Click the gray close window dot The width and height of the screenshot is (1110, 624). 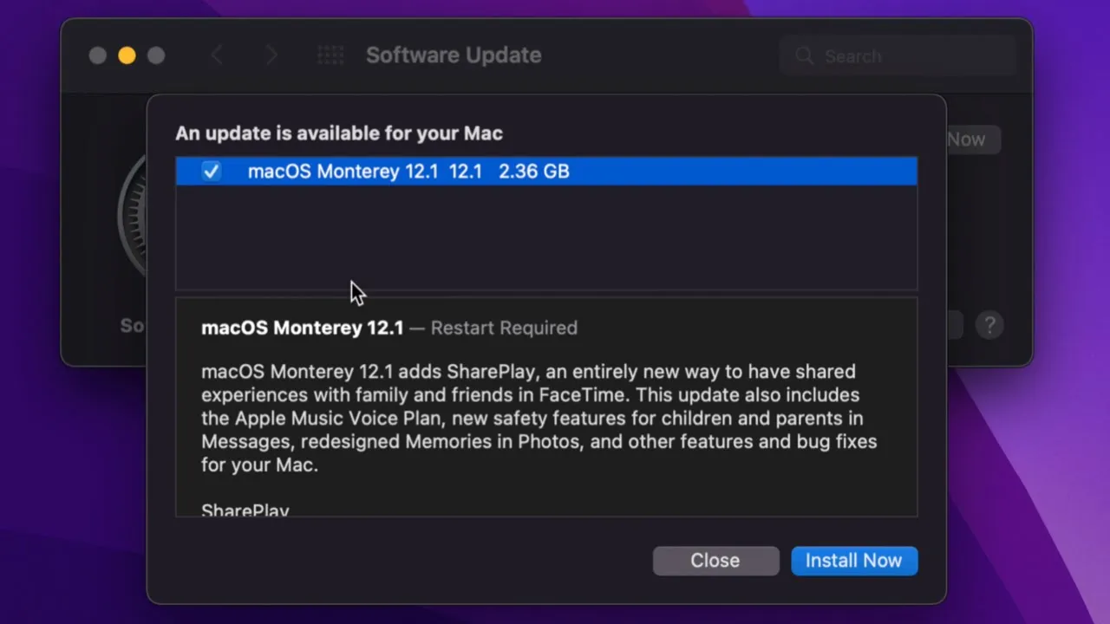[97, 55]
